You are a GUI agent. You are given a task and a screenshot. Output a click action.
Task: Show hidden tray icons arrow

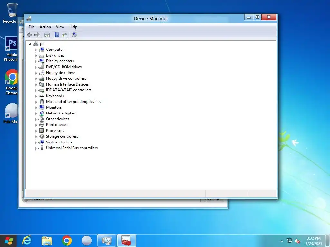pos(282,241)
